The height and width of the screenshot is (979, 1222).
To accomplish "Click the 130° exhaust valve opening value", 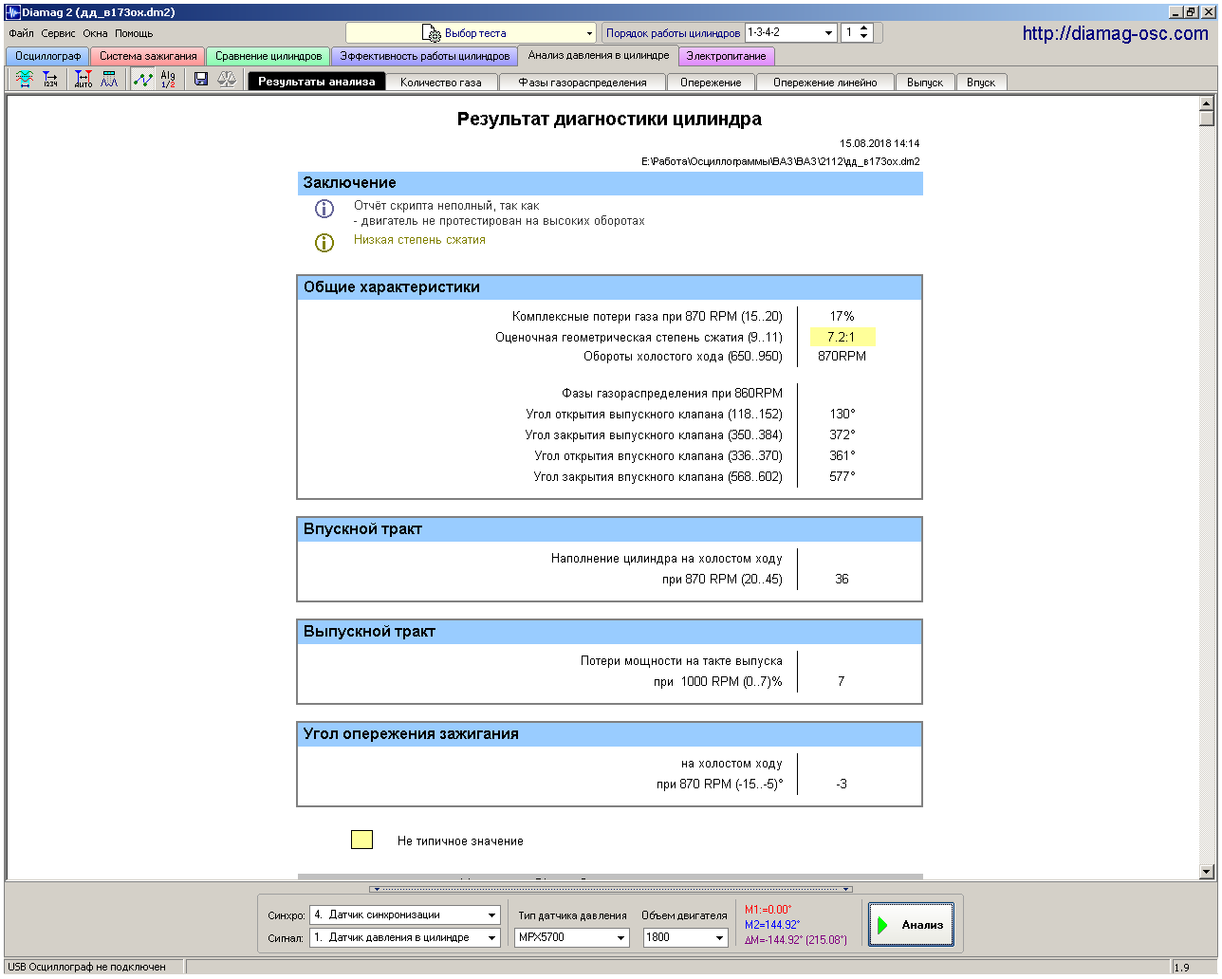I will point(842,414).
